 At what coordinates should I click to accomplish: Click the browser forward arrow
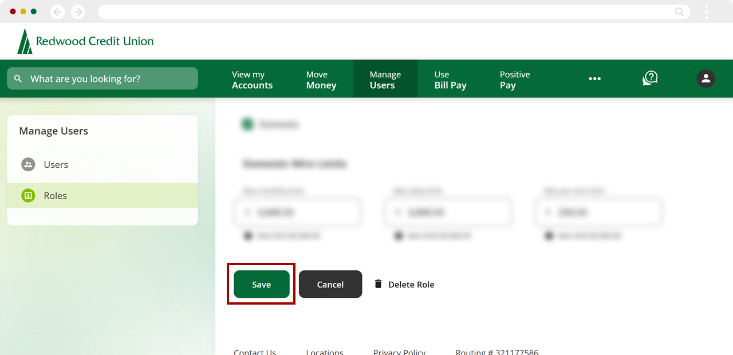(x=78, y=11)
